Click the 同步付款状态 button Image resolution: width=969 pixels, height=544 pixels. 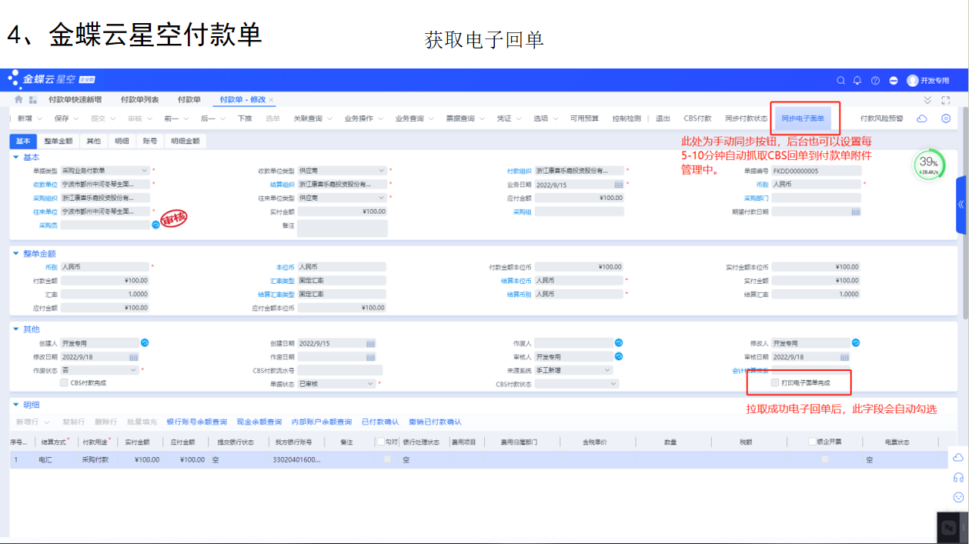coord(746,118)
